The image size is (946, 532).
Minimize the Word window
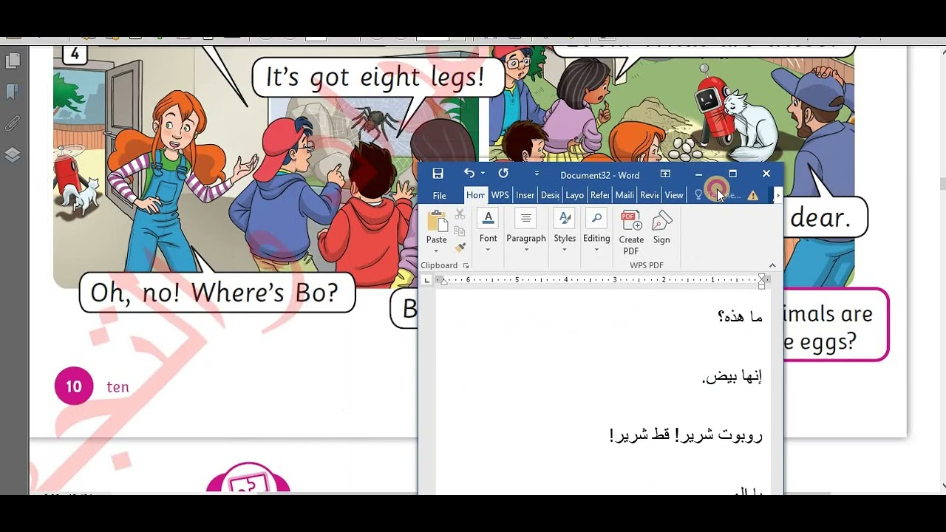pos(698,174)
